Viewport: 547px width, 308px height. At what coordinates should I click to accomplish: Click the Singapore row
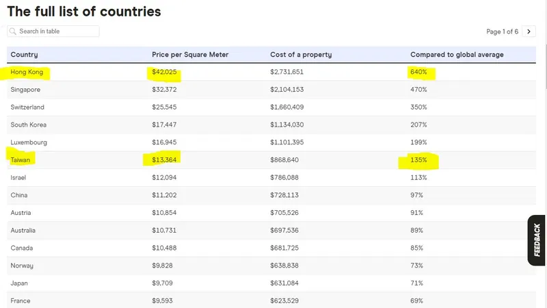(x=26, y=90)
